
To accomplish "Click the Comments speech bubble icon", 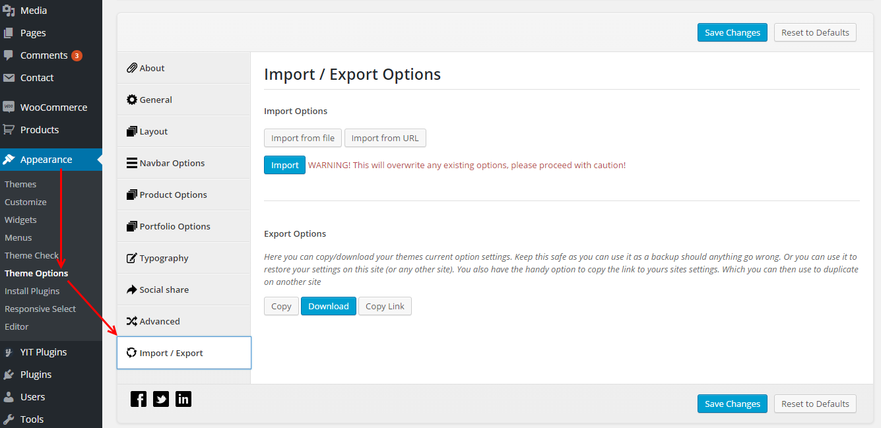I will (x=9, y=55).
